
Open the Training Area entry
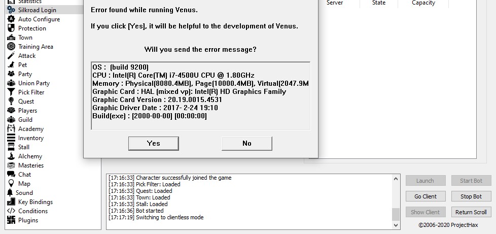[36, 47]
